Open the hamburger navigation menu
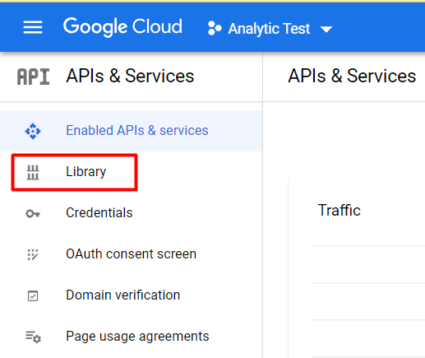425x358 pixels. coord(33,27)
